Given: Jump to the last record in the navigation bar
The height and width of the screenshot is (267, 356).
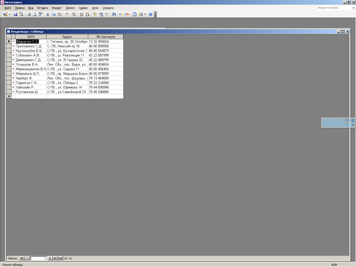Looking at the screenshot, I should pos(55,258).
